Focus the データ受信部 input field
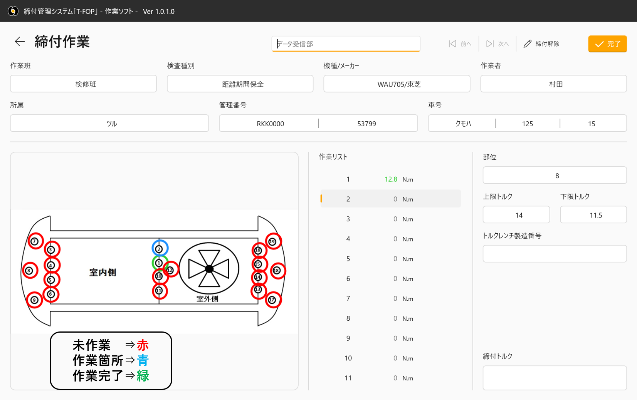 coord(346,44)
